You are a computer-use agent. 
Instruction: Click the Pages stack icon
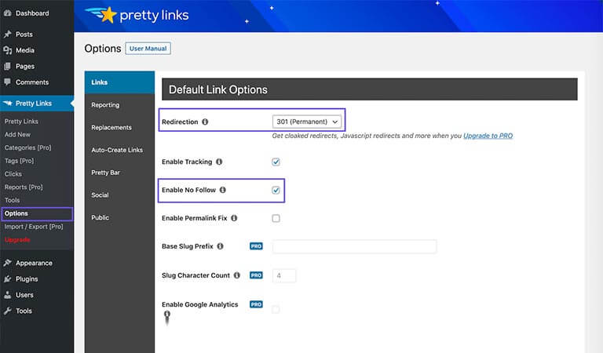pos(7,67)
